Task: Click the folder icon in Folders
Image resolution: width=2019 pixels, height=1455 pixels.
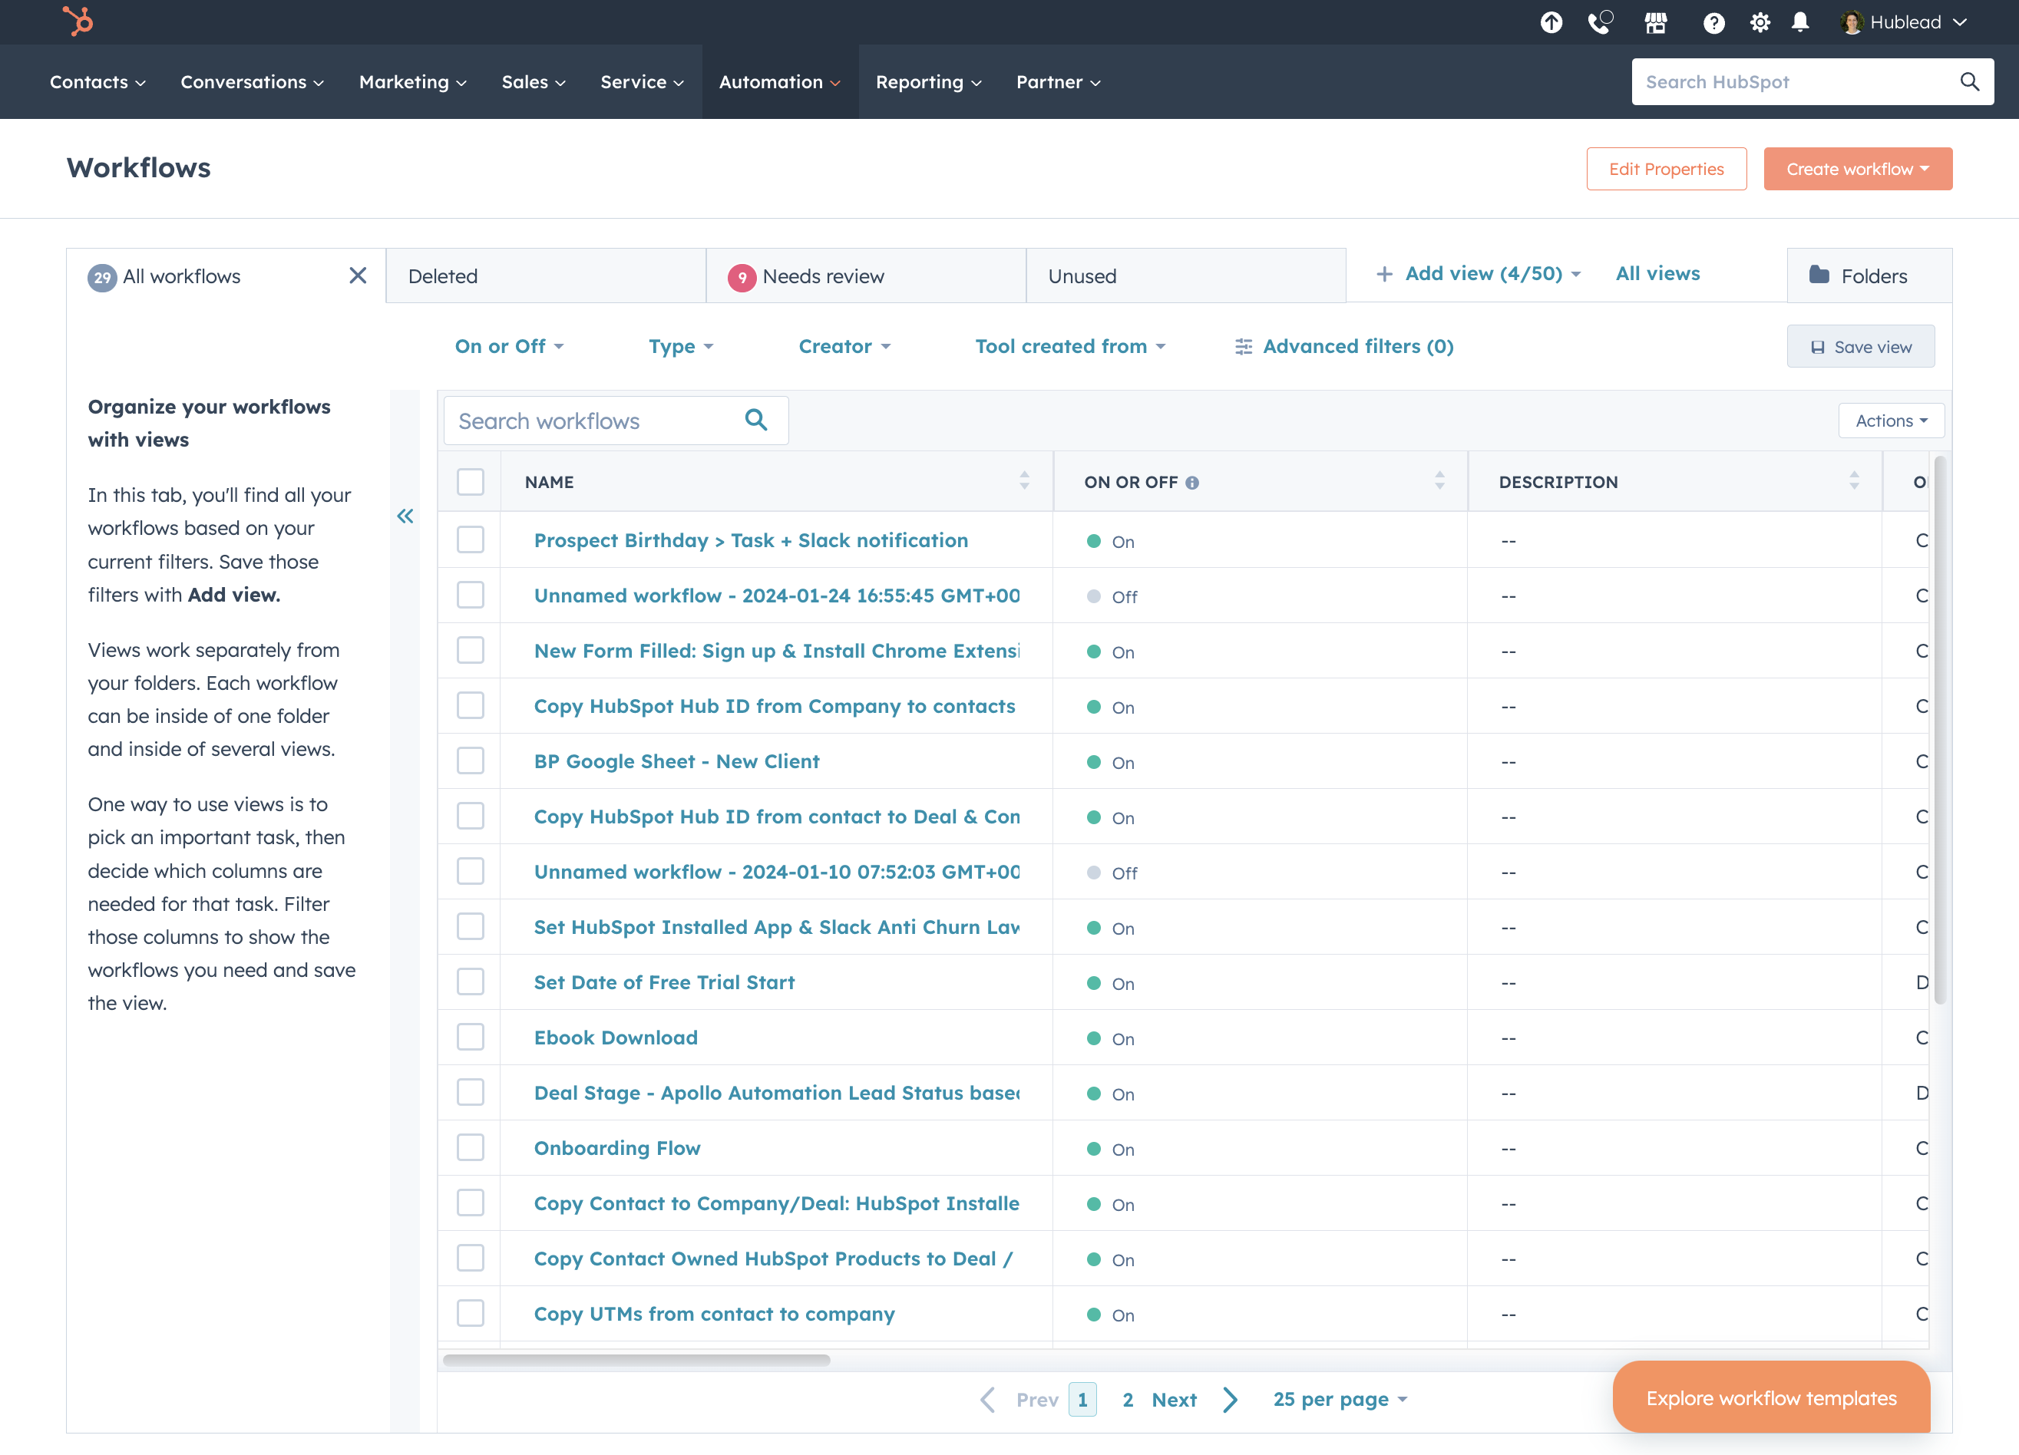Action: pyautogui.click(x=1819, y=275)
